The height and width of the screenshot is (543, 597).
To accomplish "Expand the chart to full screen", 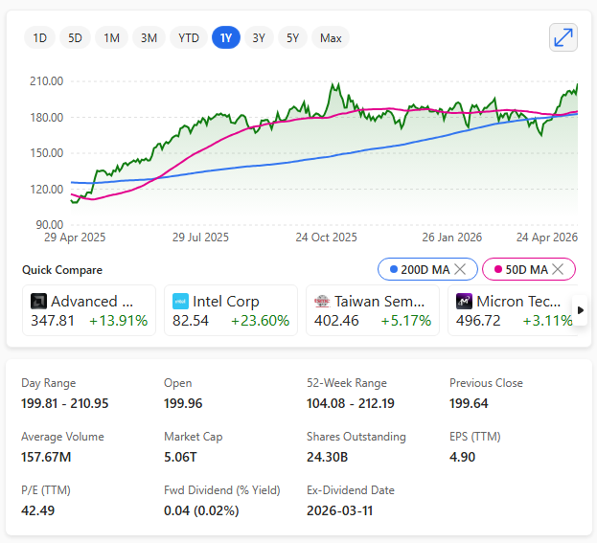I will pyautogui.click(x=563, y=37).
